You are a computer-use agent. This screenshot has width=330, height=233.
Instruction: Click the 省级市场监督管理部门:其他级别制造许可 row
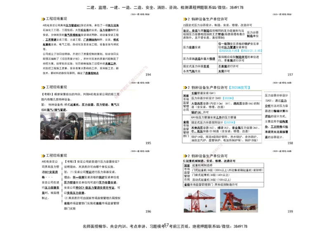[x=224, y=184]
